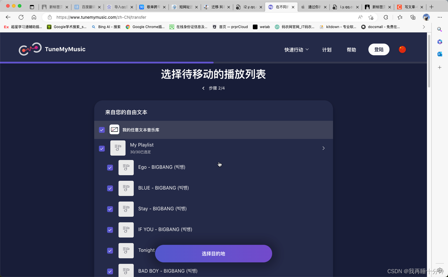Click the TuneMyMusic logo
Viewport: 448px width, 277px height.
point(52,49)
